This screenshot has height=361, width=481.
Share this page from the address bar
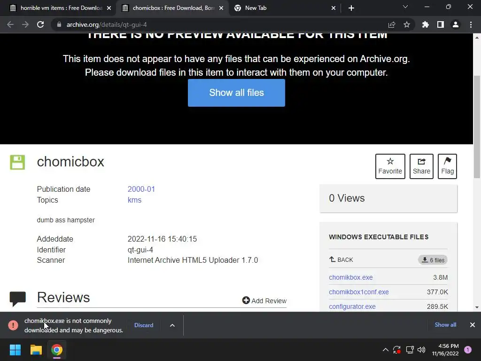click(392, 24)
